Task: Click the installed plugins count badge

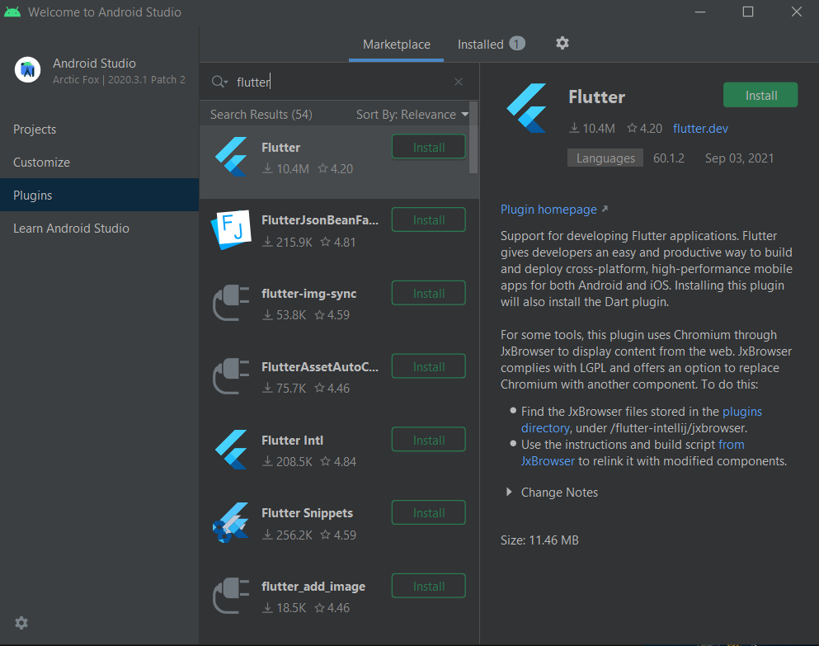Action: tap(517, 44)
